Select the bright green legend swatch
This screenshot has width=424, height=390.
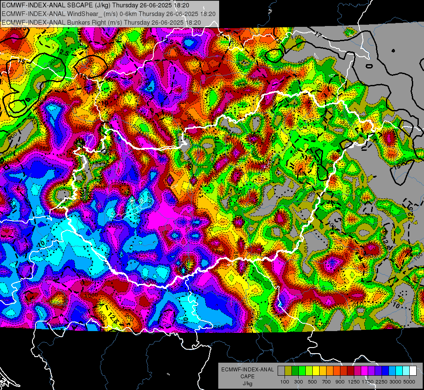click(x=302, y=371)
